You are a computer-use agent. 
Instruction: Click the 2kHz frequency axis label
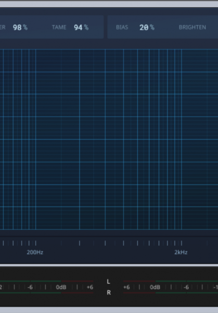181,252
